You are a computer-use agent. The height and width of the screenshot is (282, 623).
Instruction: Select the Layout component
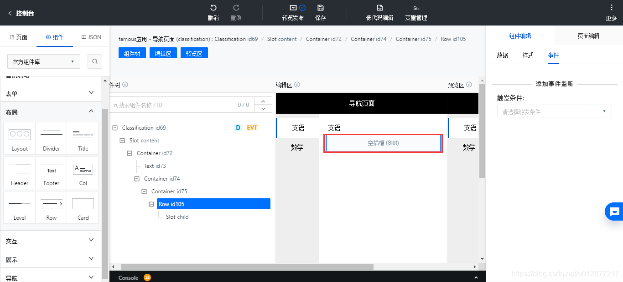coord(20,138)
